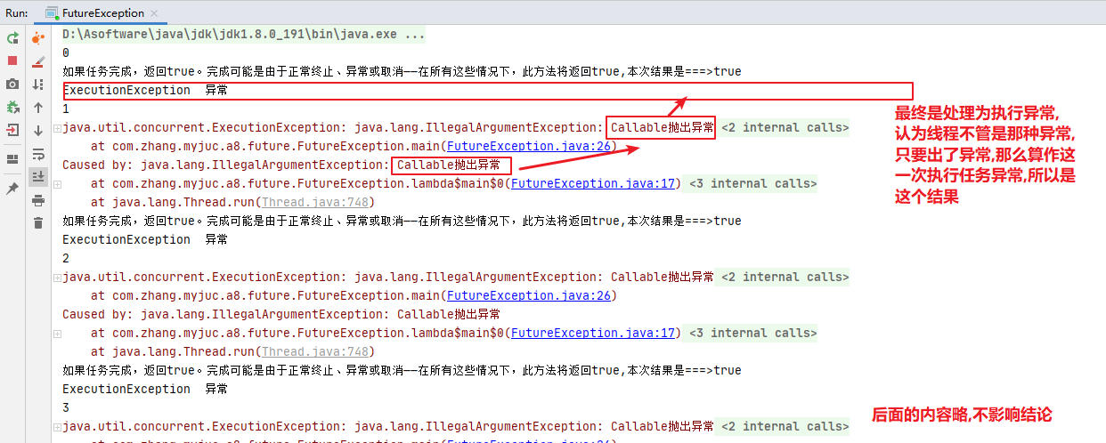The image size is (1106, 443).
Task: Pin the Run tab
Action: tap(12, 189)
